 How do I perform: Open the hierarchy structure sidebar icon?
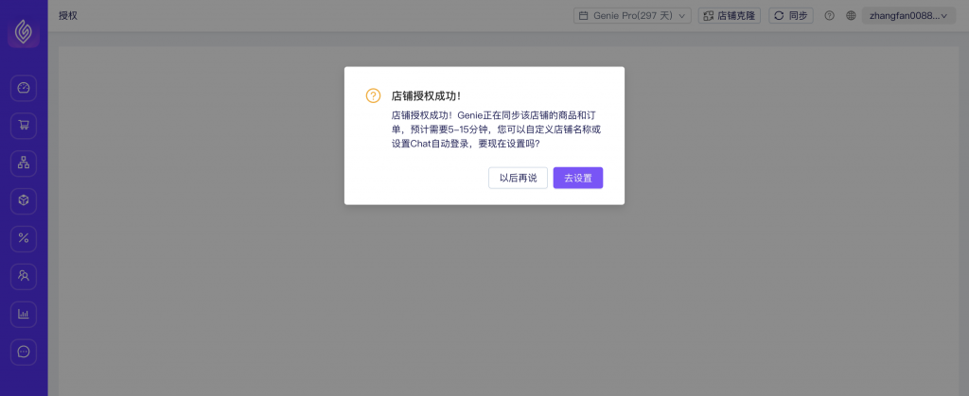click(x=24, y=164)
